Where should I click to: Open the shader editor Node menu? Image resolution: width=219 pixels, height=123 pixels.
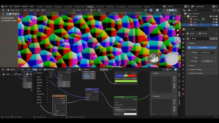(40, 69)
